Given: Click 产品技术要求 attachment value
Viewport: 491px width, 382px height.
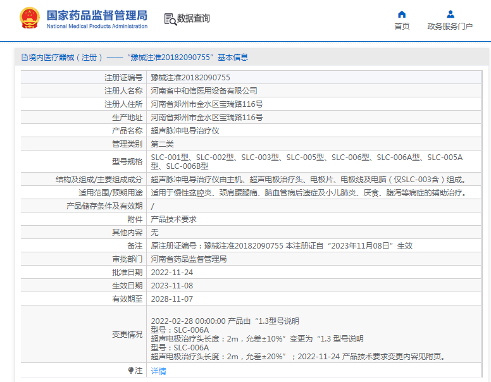Looking at the screenshot, I should (173, 219).
